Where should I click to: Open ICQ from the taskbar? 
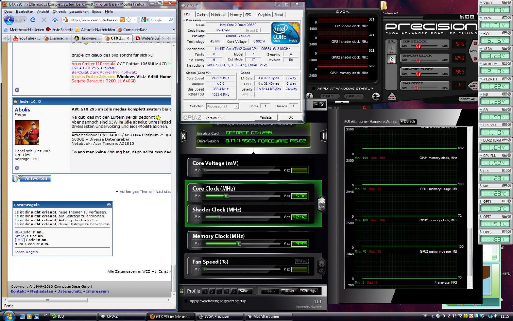point(73,316)
